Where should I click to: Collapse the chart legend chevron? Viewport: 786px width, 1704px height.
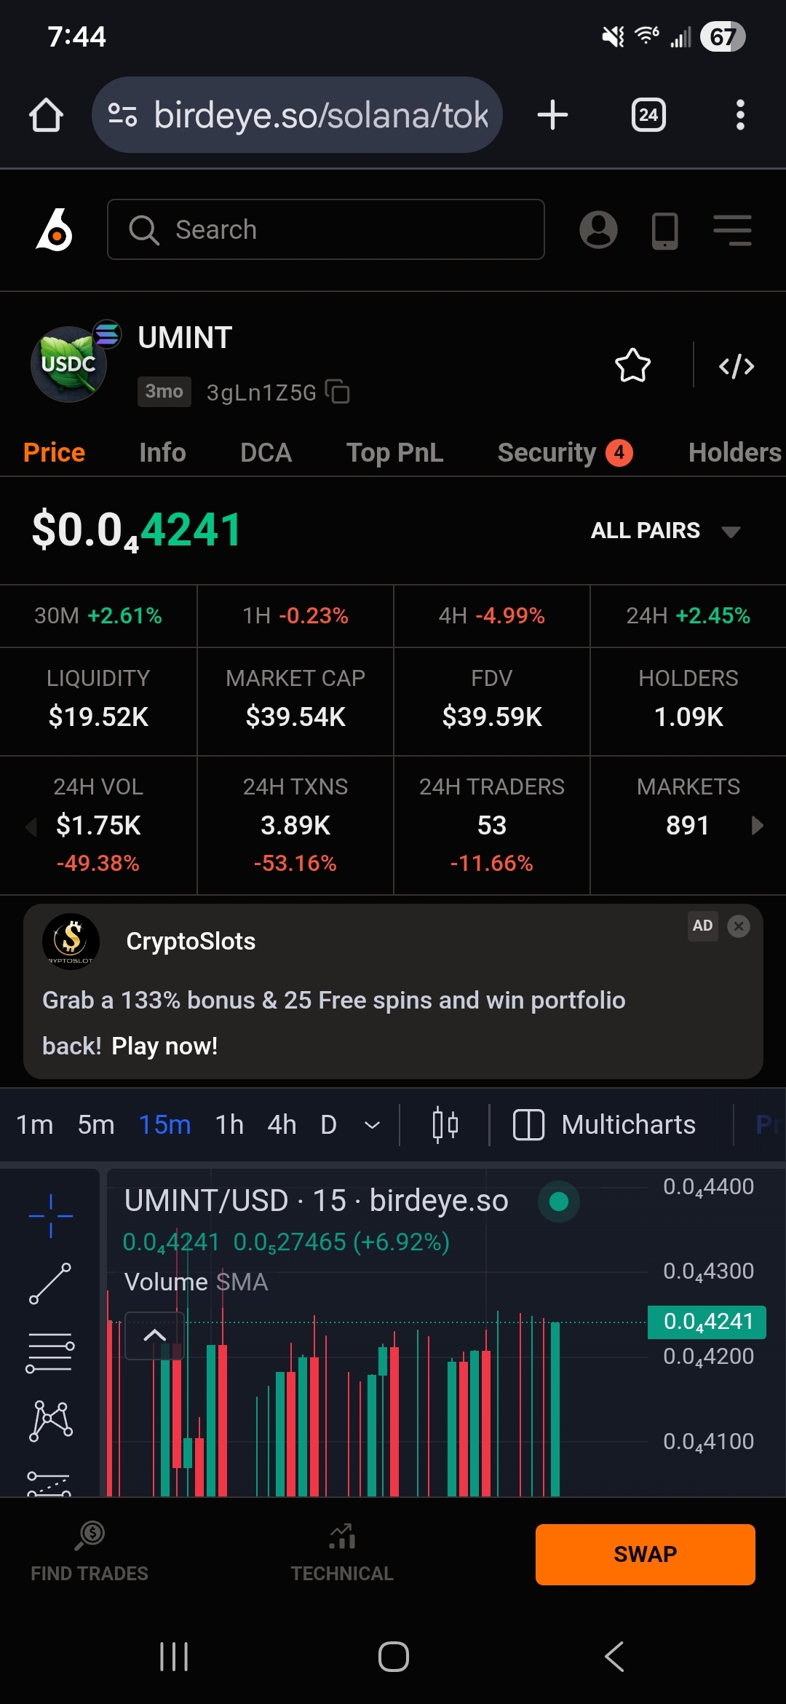(154, 1336)
